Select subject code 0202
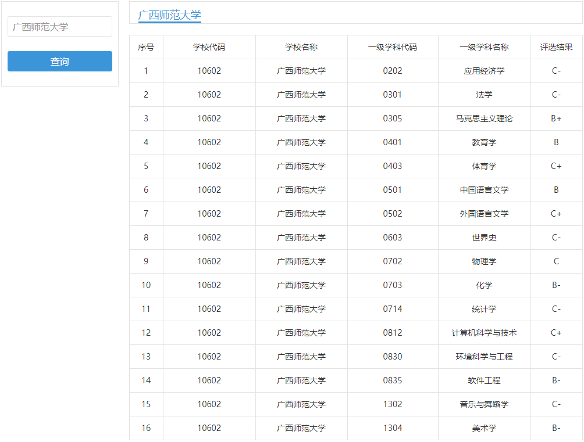The image size is (584, 442). click(393, 71)
